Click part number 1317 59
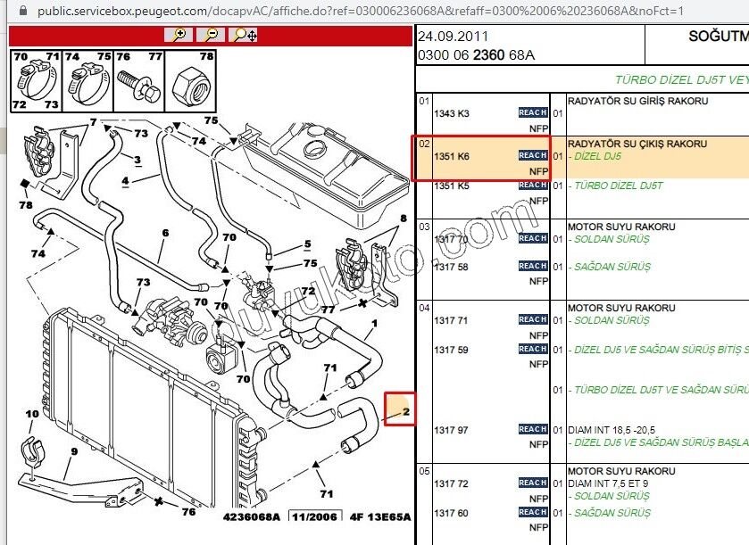 coord(451,350)
